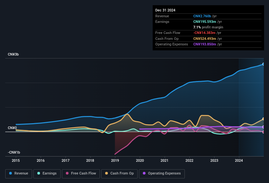Click the 2023 x-axis label
The height and width of the screenshot is (183, 269).
point(214,160)
